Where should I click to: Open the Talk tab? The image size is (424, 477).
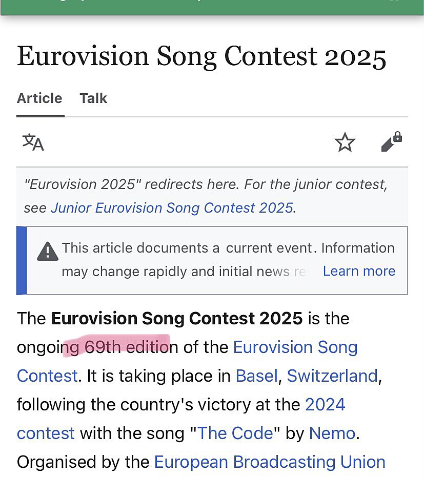point(93,98)
